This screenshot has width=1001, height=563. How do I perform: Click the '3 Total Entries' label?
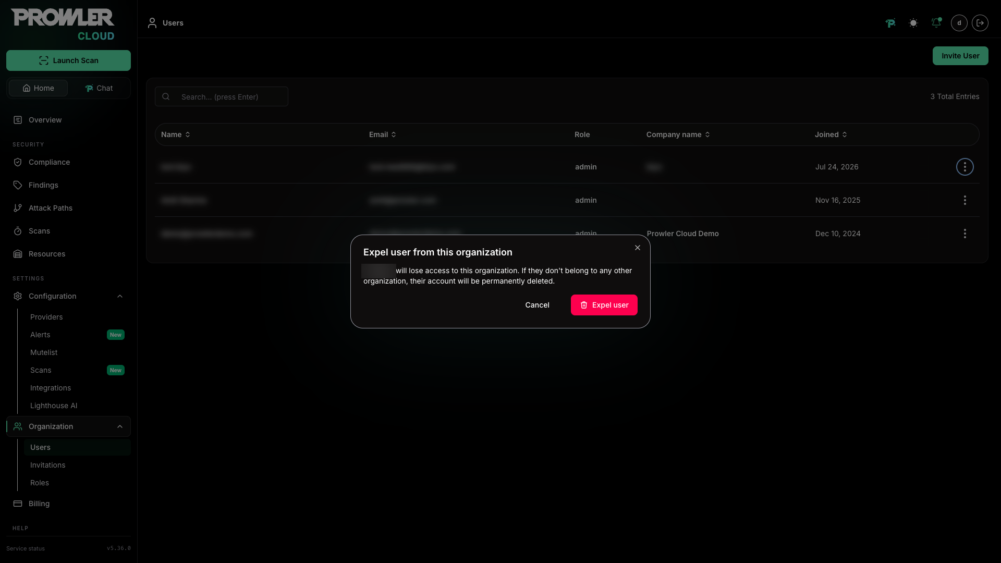click(955, 96)
